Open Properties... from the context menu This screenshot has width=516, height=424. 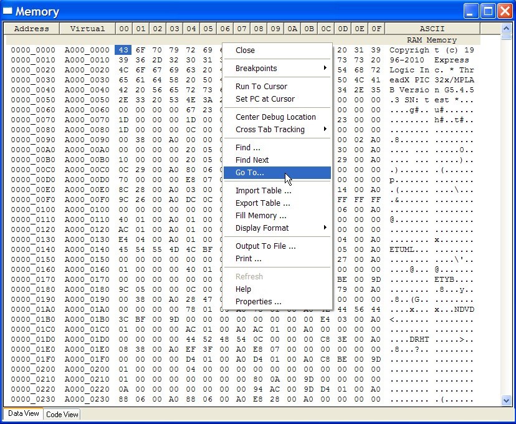(x=259, y=301)
